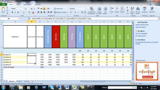The height and width of the screenshot is (90, 160).
Task: Open Conditional Formatting
Action: pyautogui.click(x=91, y=10)
